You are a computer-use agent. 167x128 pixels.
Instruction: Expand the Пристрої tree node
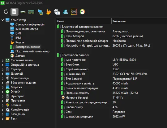coord(2,96)
